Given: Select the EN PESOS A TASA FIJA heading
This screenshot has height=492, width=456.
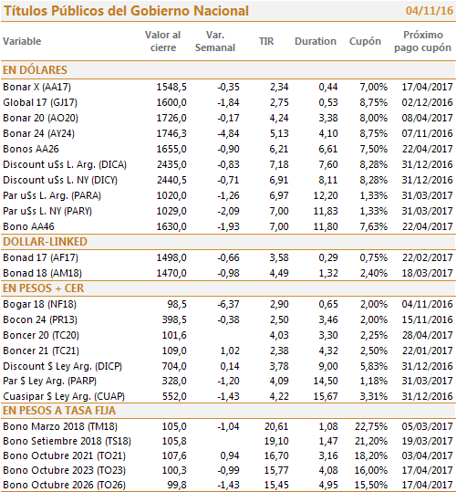Looking at the screenshot, I should 59,411.
